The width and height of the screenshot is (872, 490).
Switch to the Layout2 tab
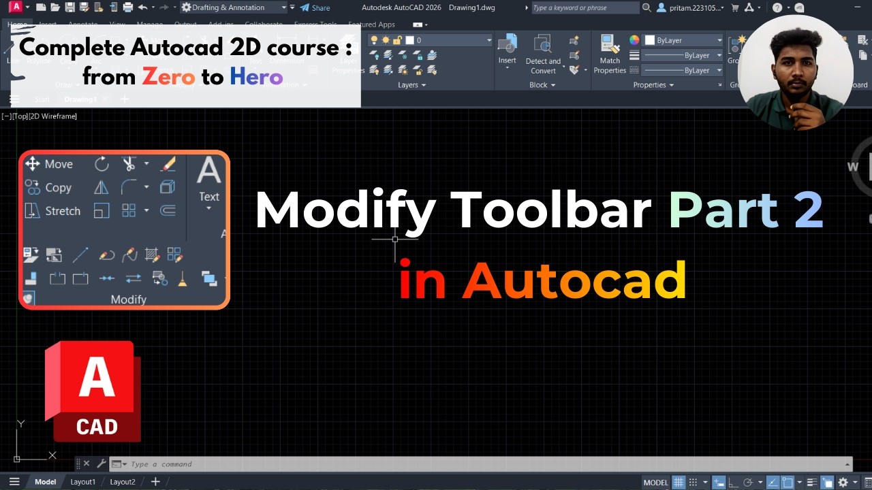(x=123, y=482)
